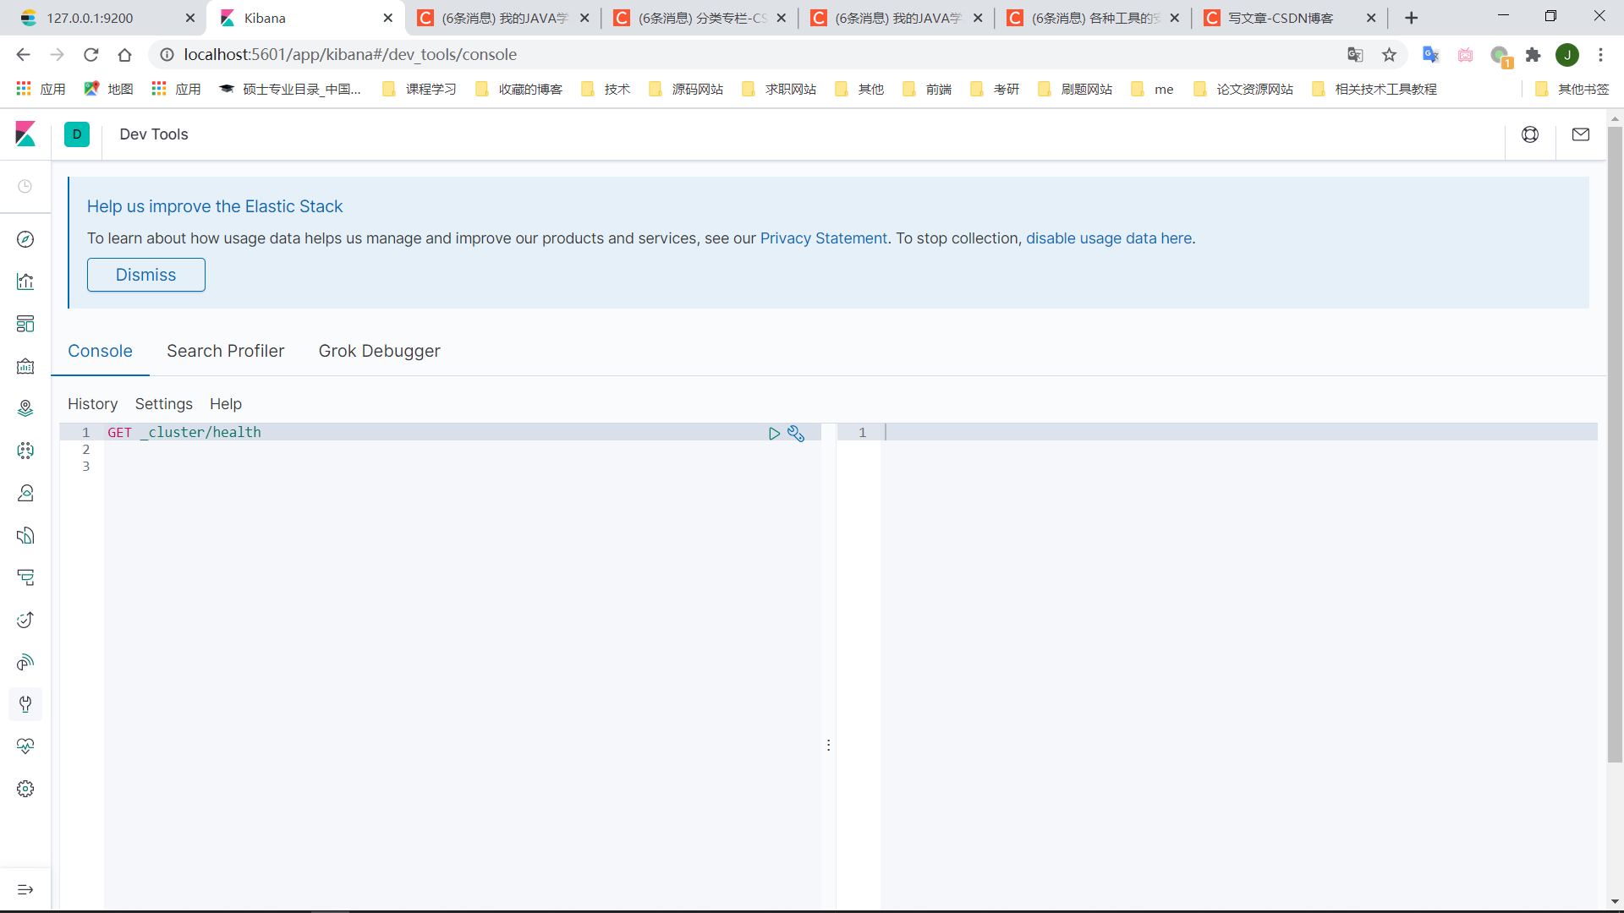Viewport: 1624px width, 913px height.
Task: Select Dev Tools wrench icon in sidebar
Action: [25, 704]
